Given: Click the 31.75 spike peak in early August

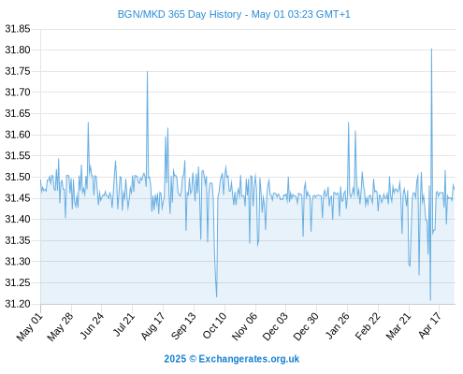Looking at the screenshot, I should coord(148,72).
